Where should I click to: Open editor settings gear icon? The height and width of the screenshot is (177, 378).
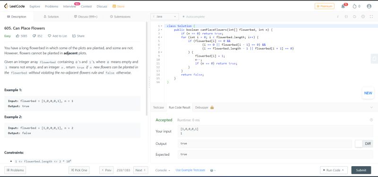(363, 17)
